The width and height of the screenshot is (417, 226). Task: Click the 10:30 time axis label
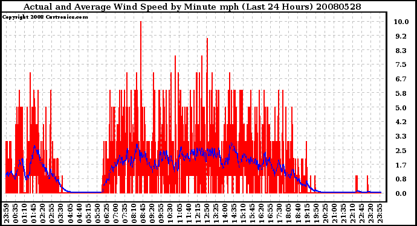click(x=170, y=213)
